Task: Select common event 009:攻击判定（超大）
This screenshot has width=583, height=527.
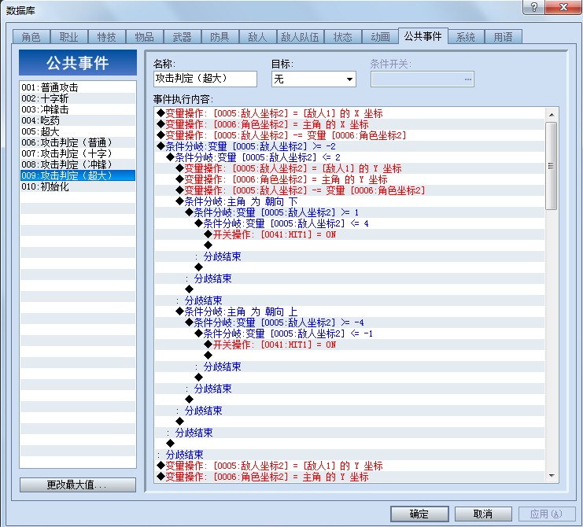Action: click(78, 175)
